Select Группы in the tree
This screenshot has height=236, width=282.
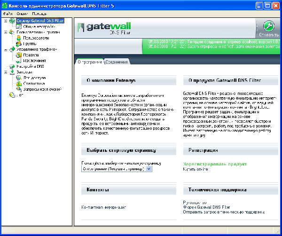30,44
